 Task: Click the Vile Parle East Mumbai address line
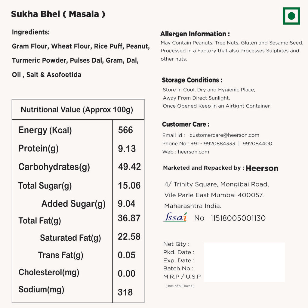coord(214,195)
